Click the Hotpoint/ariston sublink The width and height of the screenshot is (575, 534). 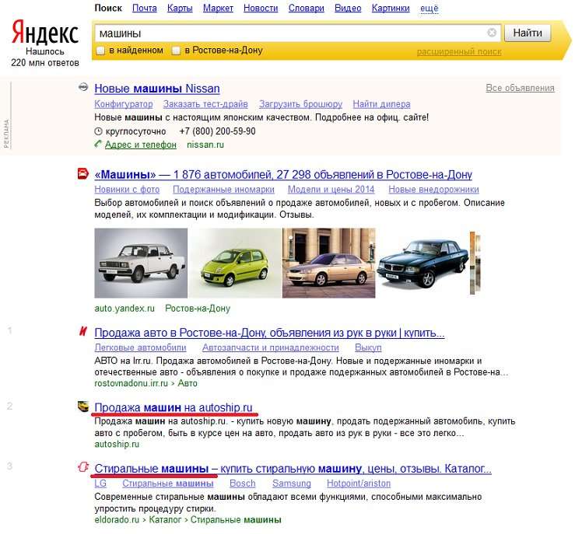point(359,483)
